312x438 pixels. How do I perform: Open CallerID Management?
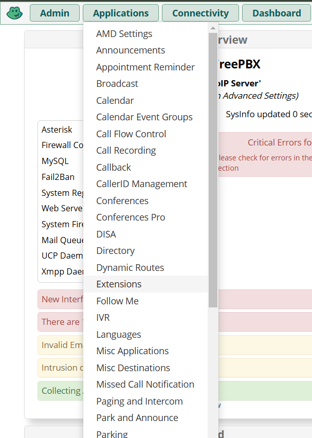click(145, 184)
